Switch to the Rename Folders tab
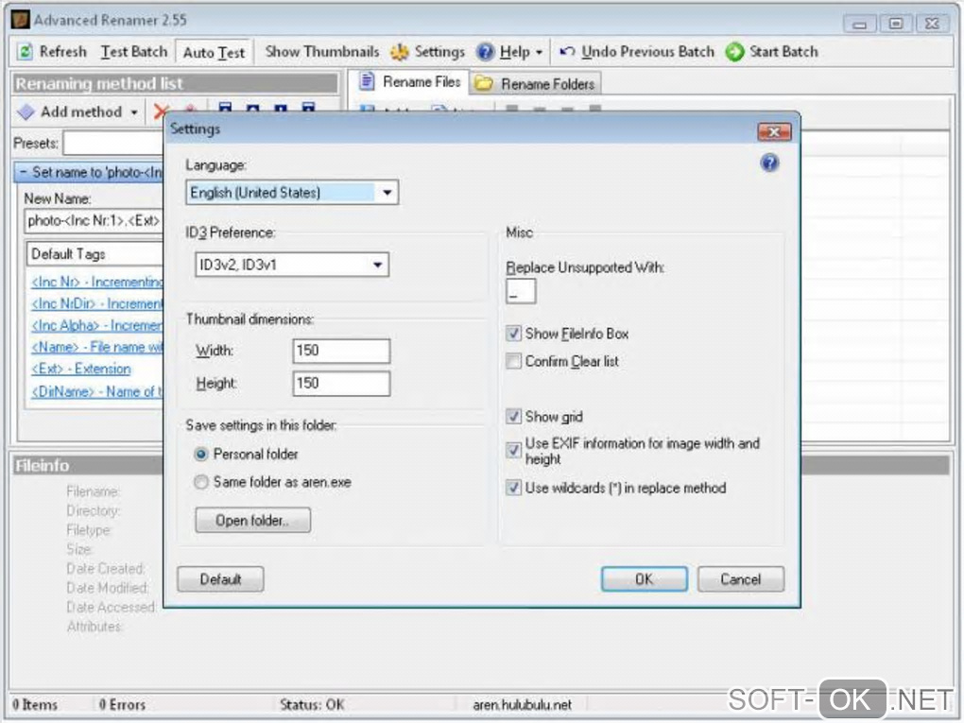 tap(536, 83)
